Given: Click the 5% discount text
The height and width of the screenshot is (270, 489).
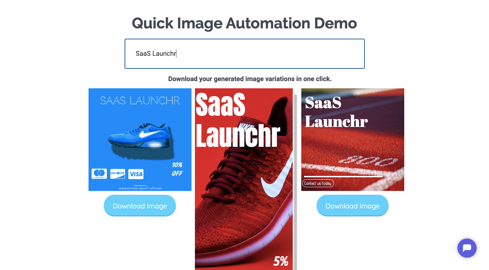Looking at the screenshot, I should 281,261.
